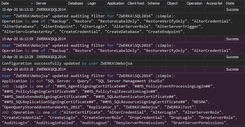
Task: Click the line starting "OpenQueryStoreAdventureWorks_2012"
Action: [x=99, y=107]
